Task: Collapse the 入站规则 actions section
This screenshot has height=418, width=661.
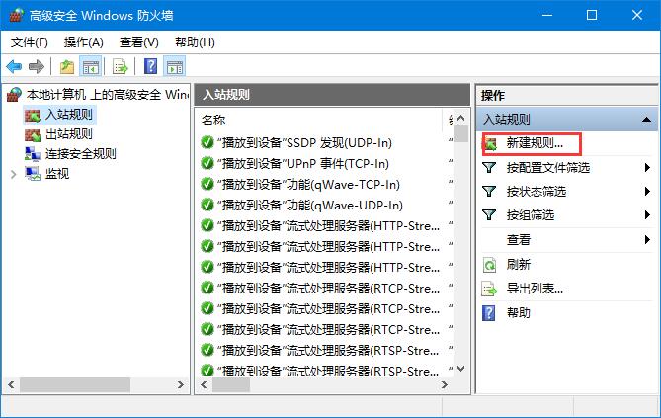Action: (646, 120)
